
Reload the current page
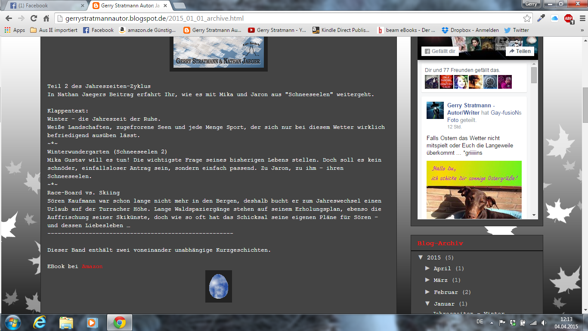[x=34, y=19]
